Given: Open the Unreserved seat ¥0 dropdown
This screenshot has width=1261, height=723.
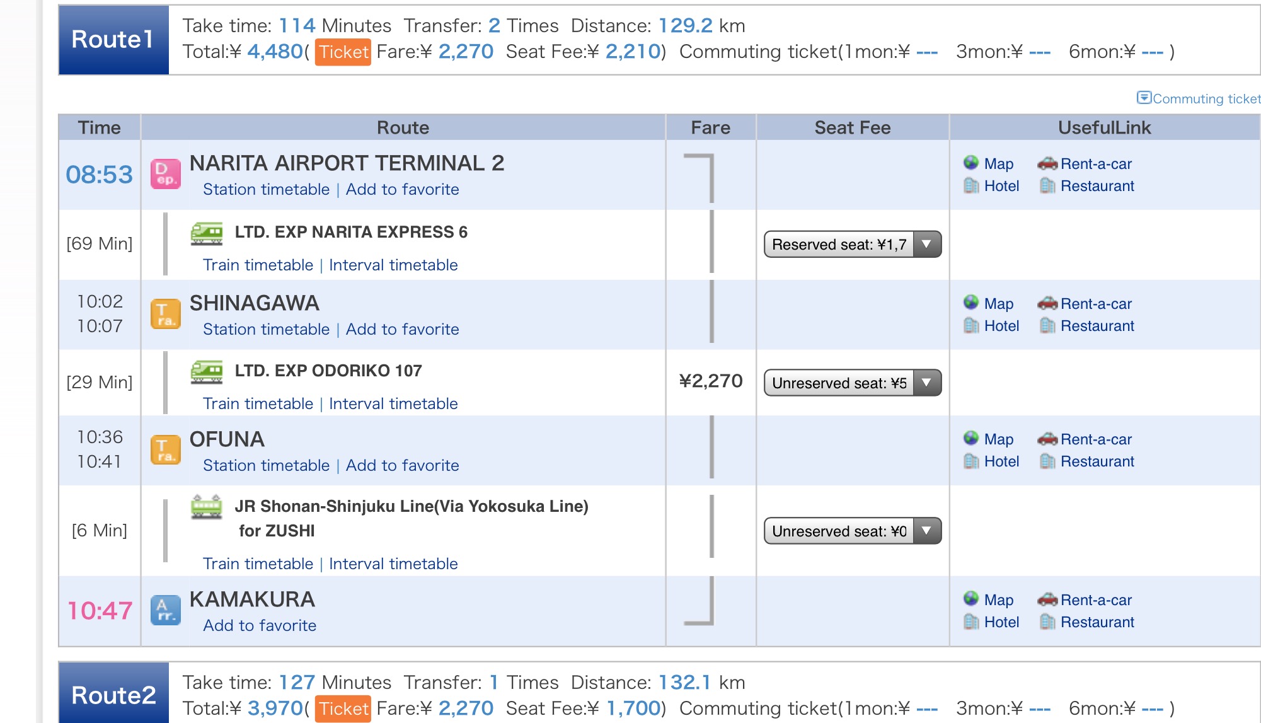Looking at the screenshot, I should tap(852, 531).
